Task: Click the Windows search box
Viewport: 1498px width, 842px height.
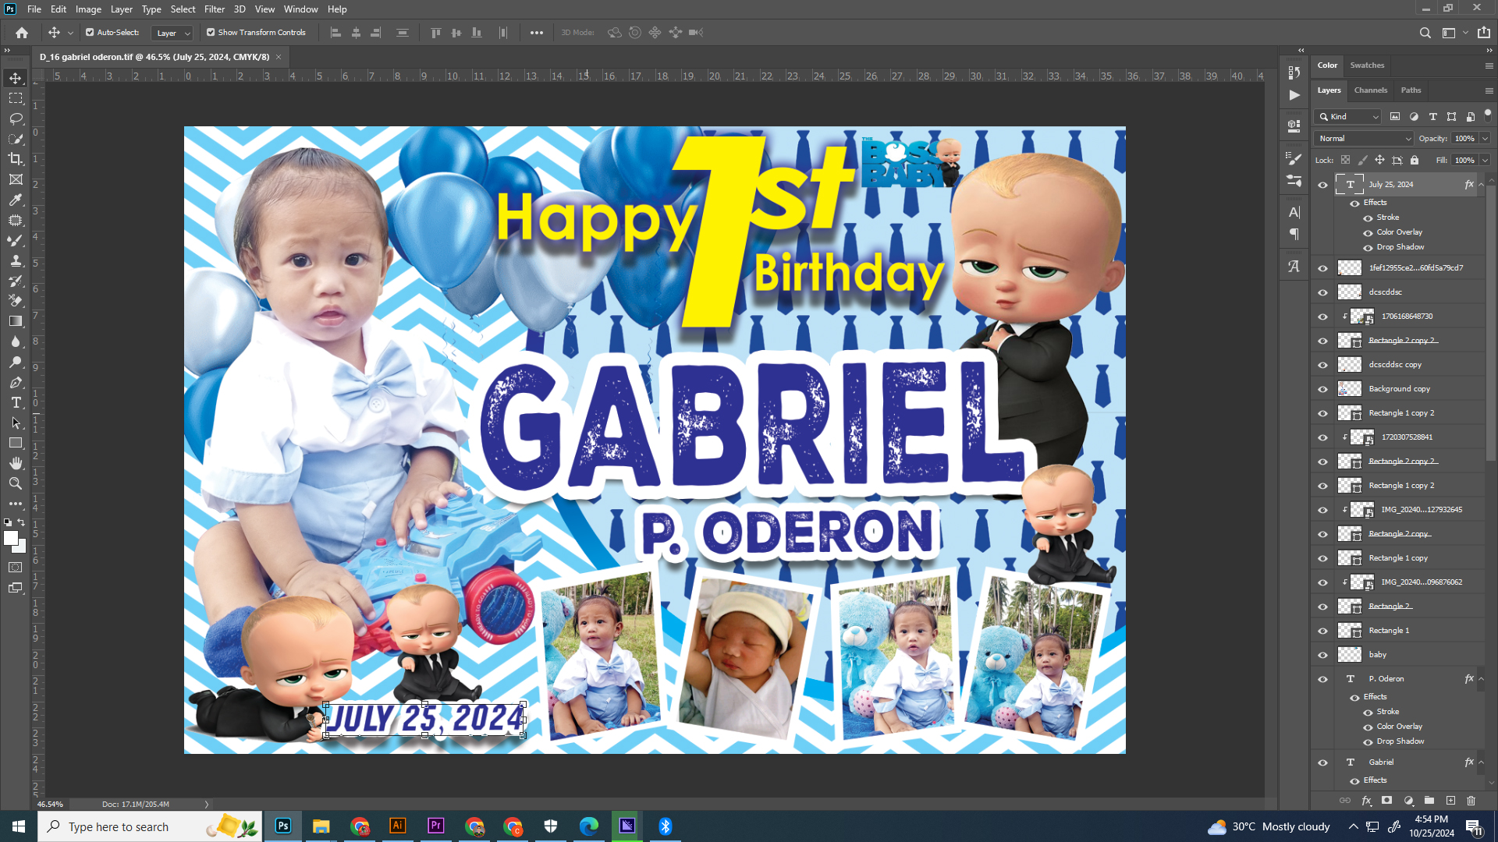Action: 119,826
